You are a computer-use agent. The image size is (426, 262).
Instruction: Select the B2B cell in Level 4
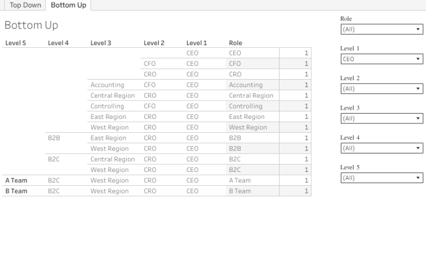(54, 138)
